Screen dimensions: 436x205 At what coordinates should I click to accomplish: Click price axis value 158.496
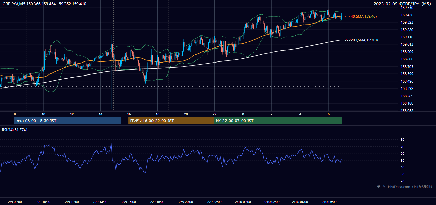click(x=407, y=81)
